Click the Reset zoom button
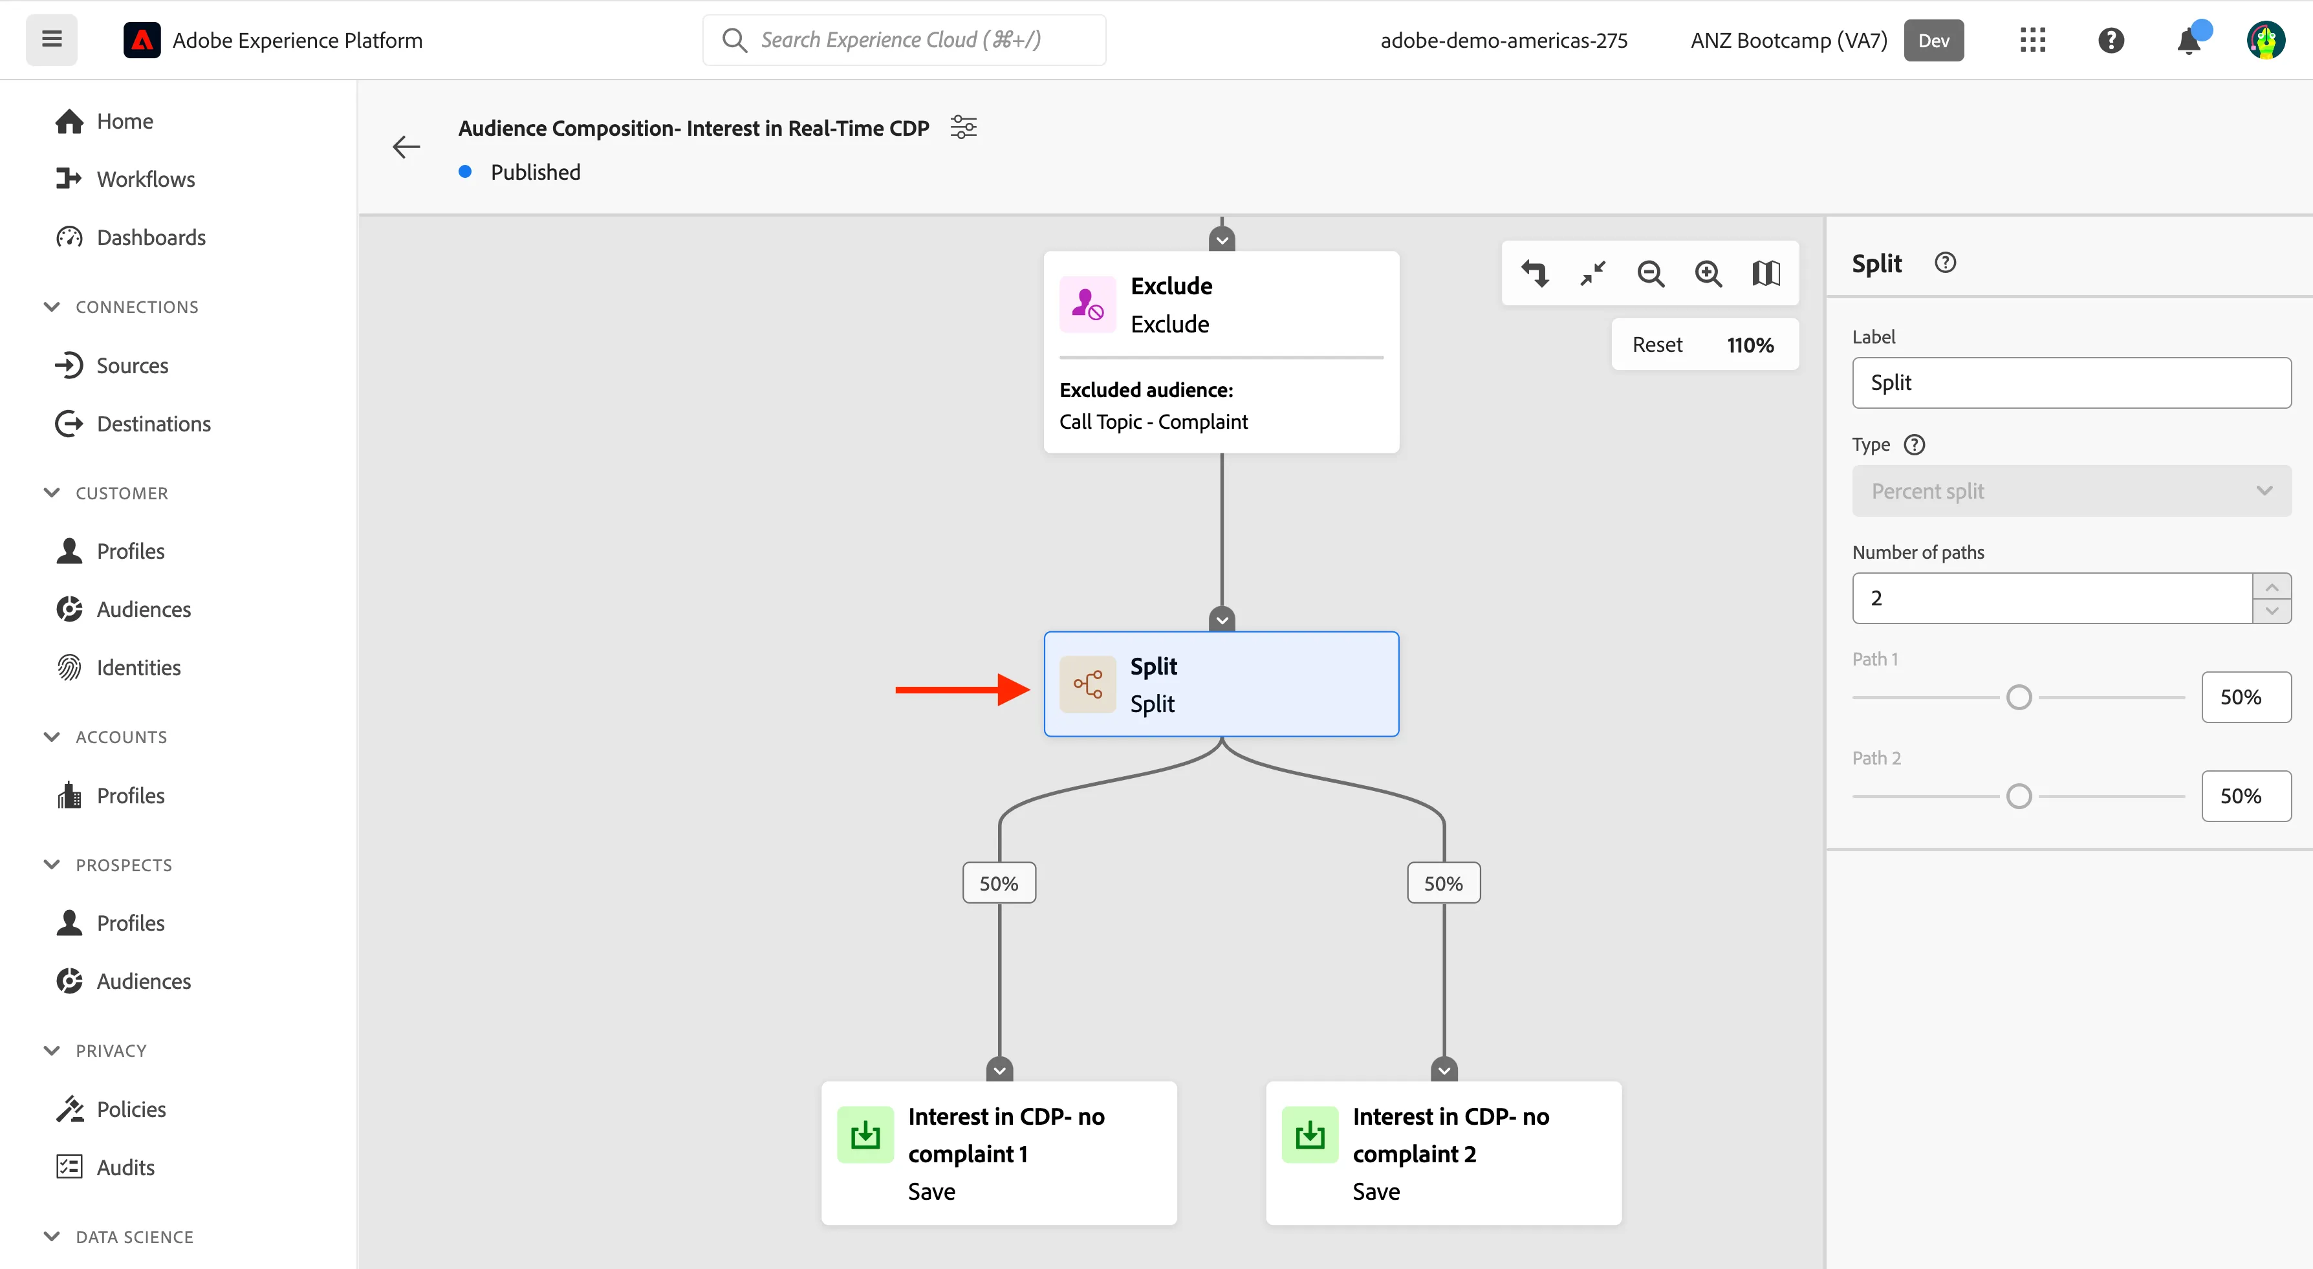The height and width of the screenshot is (1269, 2313). tap(1656, 345)
